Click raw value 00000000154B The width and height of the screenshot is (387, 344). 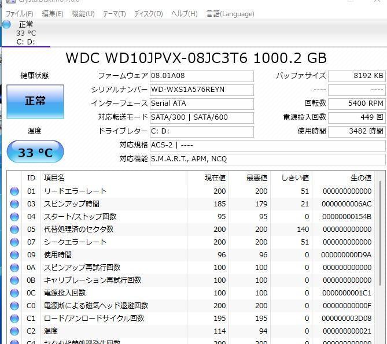coord(347,217)
